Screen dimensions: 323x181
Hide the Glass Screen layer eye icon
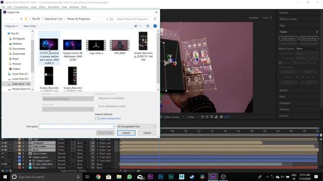(3, 153)
